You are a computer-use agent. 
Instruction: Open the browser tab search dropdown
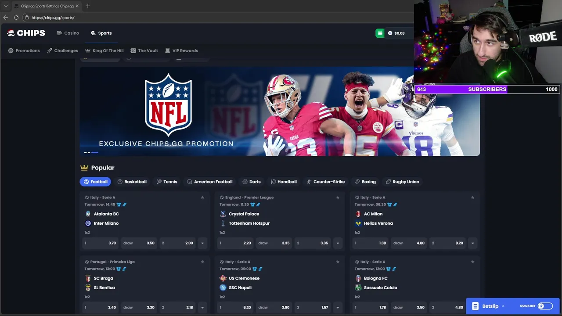click(5, 6)
